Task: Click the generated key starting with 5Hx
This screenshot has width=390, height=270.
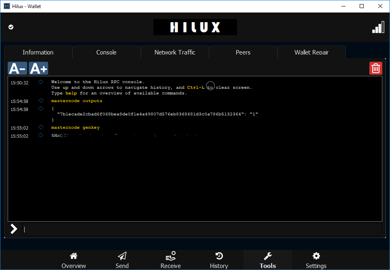Action: click(124, 136)
